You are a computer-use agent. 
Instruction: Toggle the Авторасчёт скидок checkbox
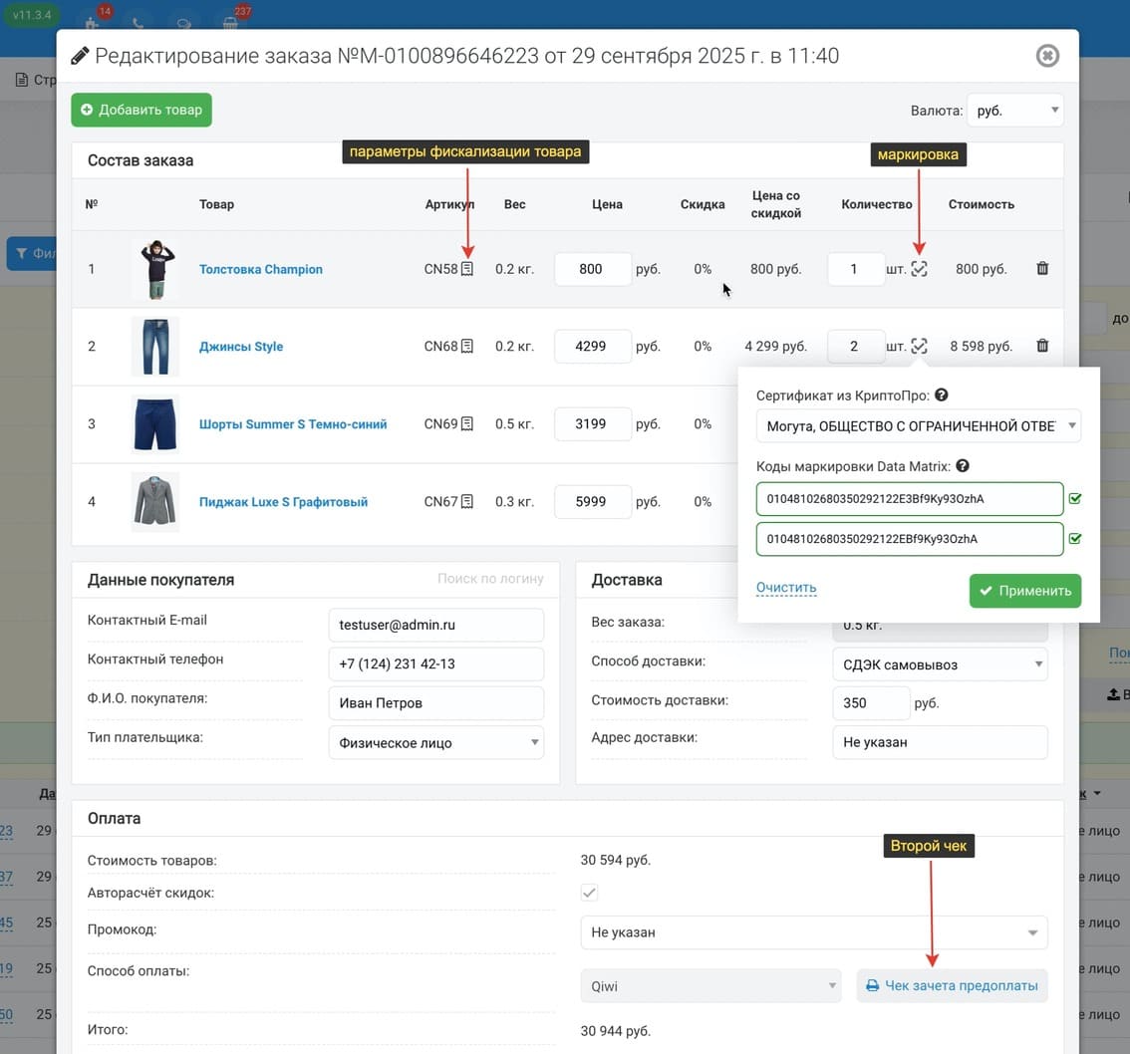click(x=589, y=893)
